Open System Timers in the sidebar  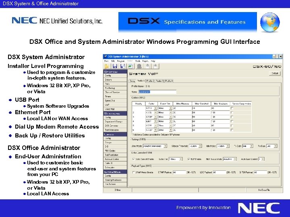coord(115,96)
